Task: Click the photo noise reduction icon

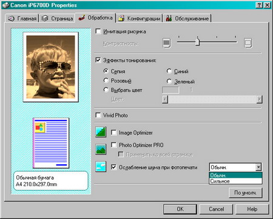Action: [101, 166]
